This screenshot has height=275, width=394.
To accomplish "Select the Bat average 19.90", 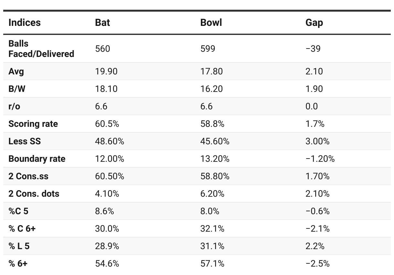I will pos(106,71).
